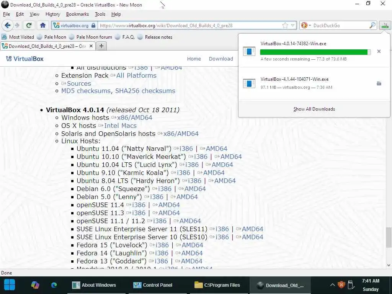
Task: Click the page vertical scrollbar thumb
Action: point(389,237)
